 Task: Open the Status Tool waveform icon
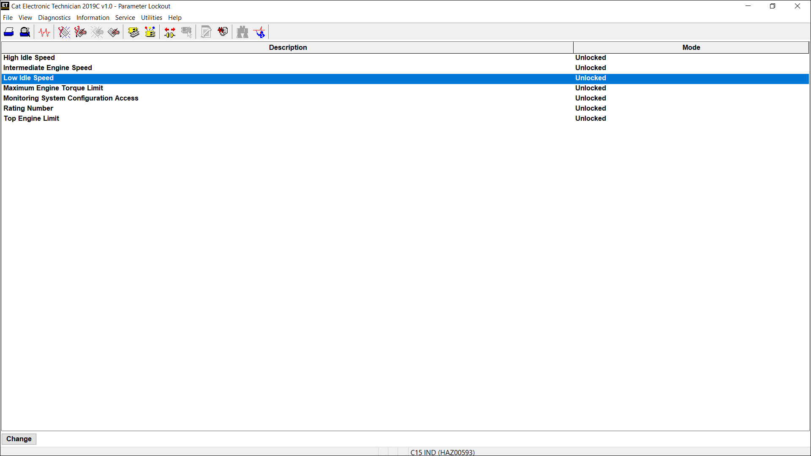coord(44,32)
